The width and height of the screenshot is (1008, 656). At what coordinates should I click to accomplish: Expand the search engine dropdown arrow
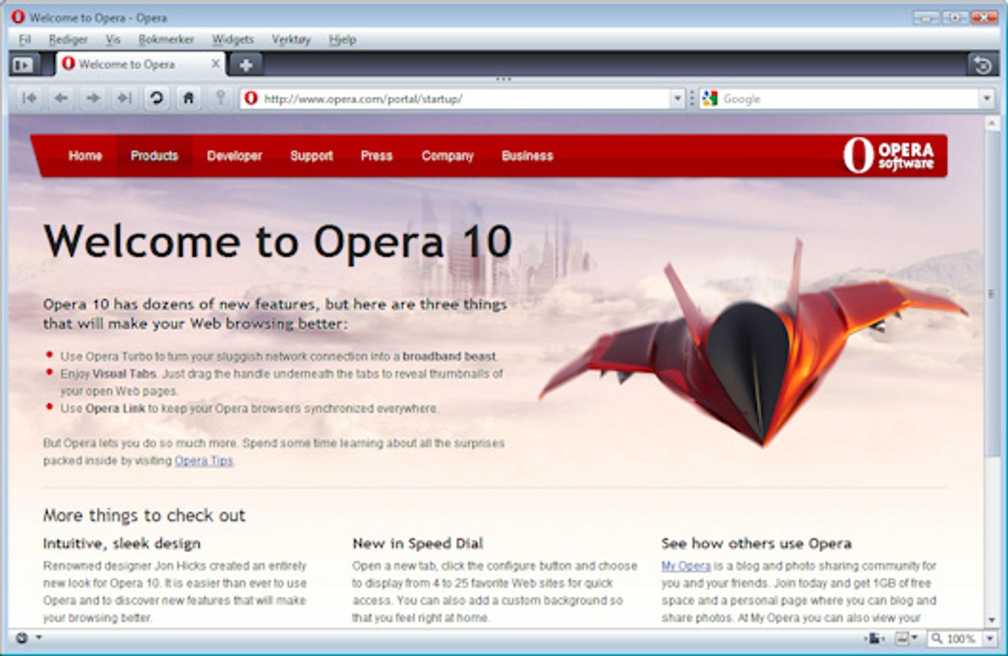coord(986,98)
